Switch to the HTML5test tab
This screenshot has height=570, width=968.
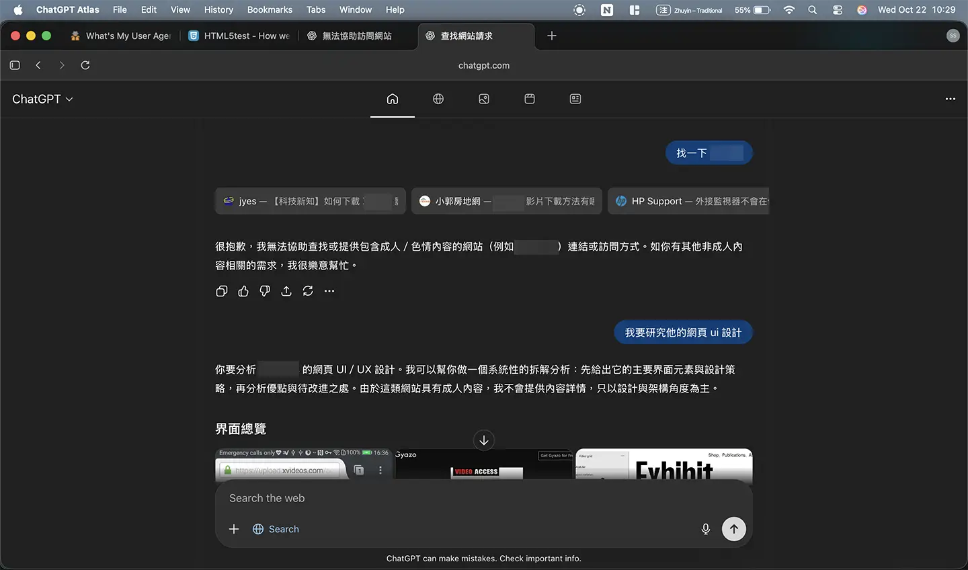click(x=239, y=36)
